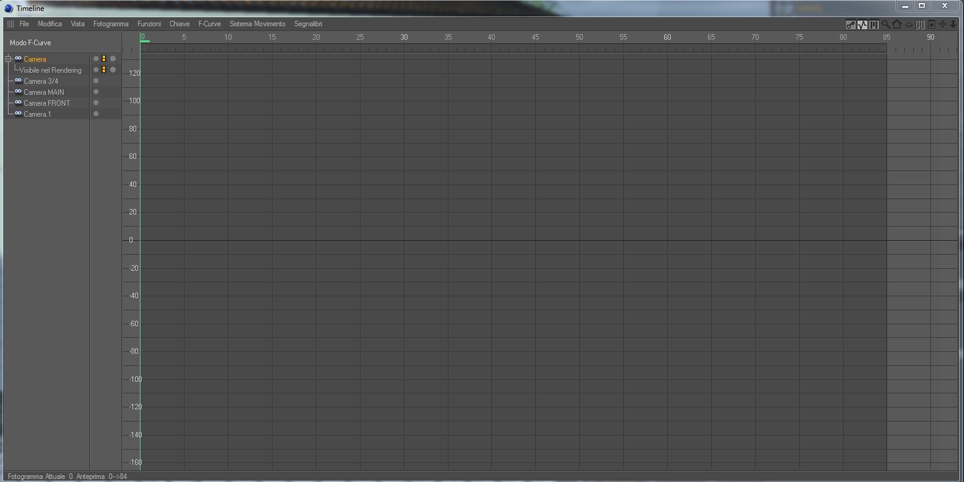Click the Modo F-Curve label
Screen dimensions: 964x482
(x=31, y=43)
